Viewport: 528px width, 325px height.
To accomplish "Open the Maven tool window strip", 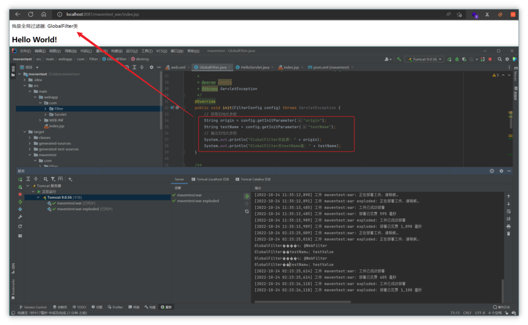I will click(x=516, y=74).
